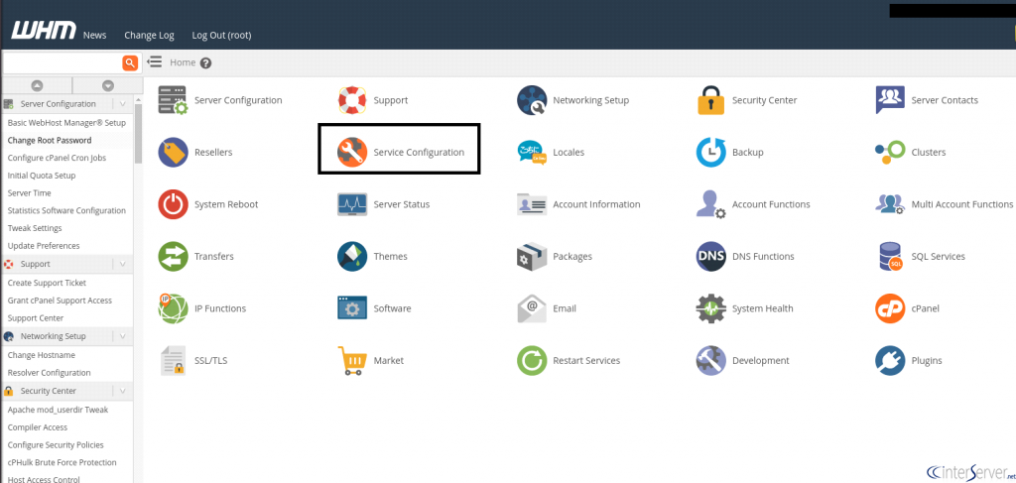Screen dimensions: 1016x483
Task: Open the Networking Setup icon
Action: pyautogui.click(x=532, y=100)
